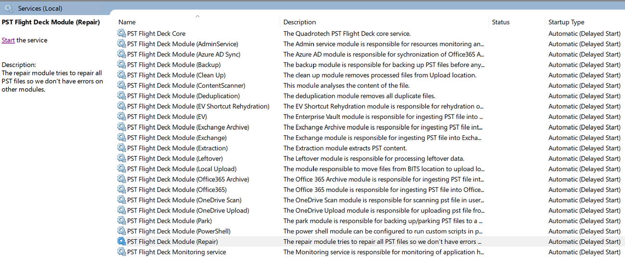Click the clean up module description cell
Viewport: 625px width, 257px height.
(380, 75)
